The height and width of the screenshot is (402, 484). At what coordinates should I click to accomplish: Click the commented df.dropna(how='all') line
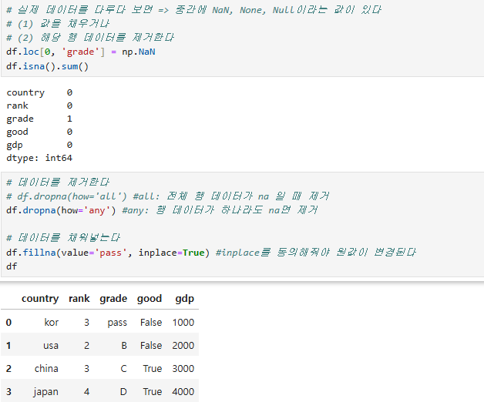[168, 196]
